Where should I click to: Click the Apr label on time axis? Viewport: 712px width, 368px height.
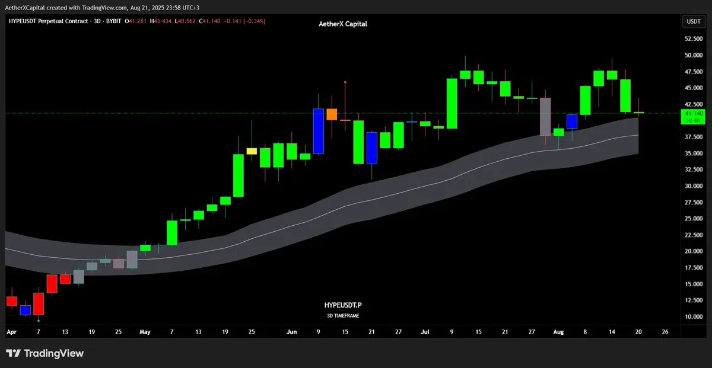point(11,332)
